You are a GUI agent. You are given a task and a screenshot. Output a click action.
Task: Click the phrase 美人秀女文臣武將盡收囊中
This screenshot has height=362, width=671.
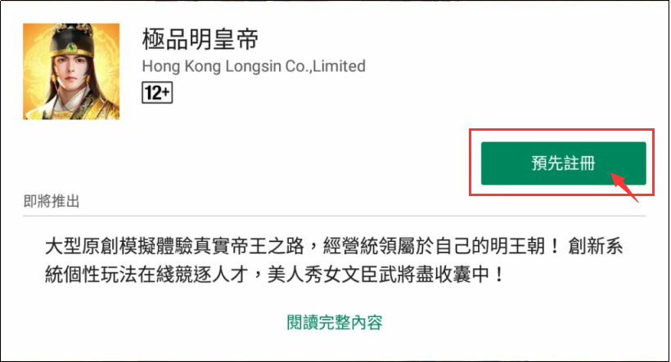tap(378, 275)
